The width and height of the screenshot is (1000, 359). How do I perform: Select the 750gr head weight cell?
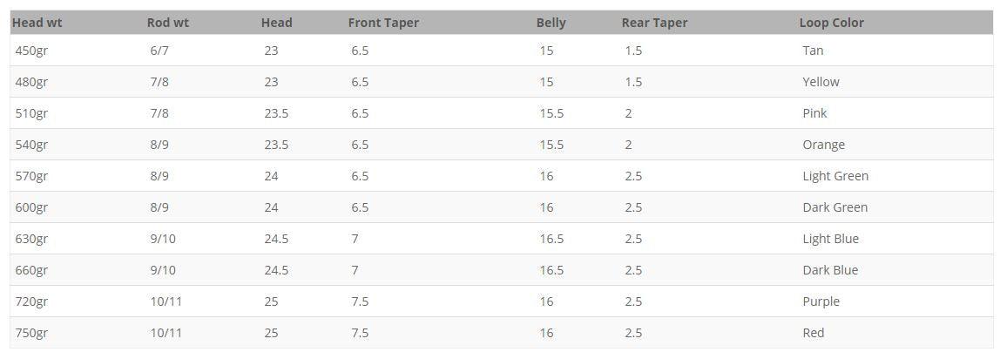pyautogui.click(x=31, y=333)
